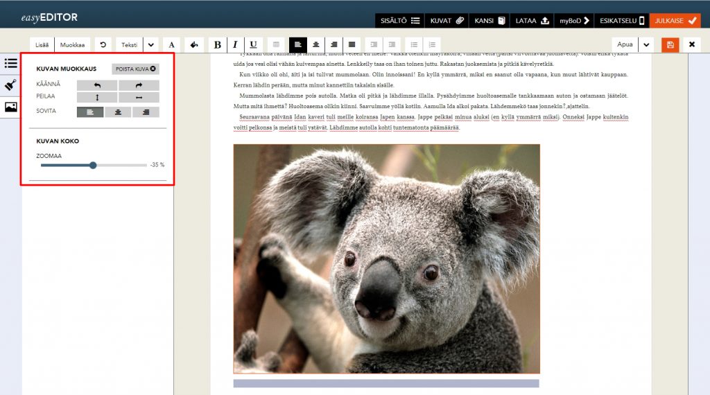Click the JULKAISE publish button
This screenshot has width=710, height=395.
[x=675, y=21]
